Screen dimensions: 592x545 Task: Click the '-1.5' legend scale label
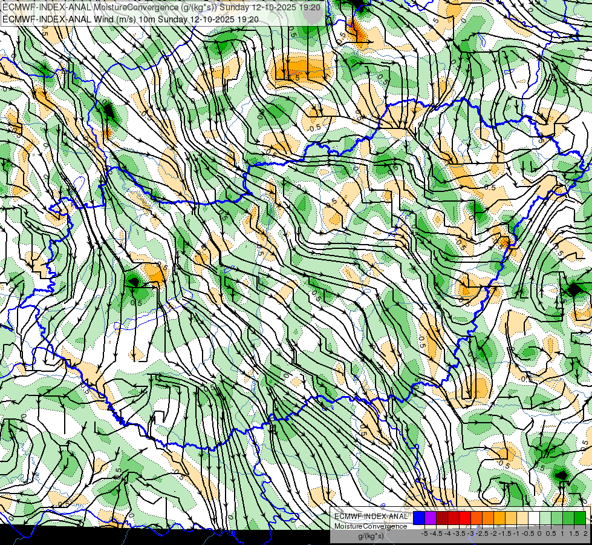coord(505,533)
